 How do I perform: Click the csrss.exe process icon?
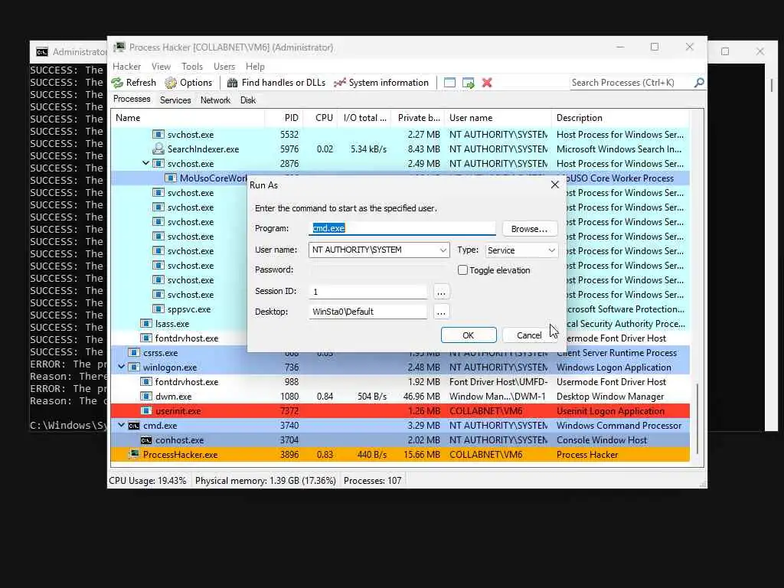[x=134, y=352]
